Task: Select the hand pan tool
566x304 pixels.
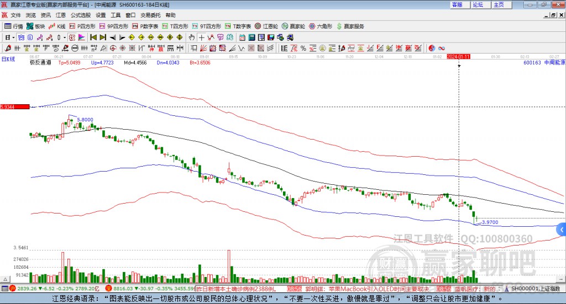Action: (192, 38)
